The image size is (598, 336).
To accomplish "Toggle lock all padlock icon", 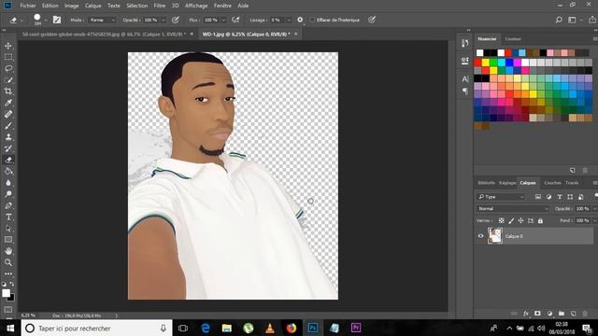I will (x=540, y=220).
